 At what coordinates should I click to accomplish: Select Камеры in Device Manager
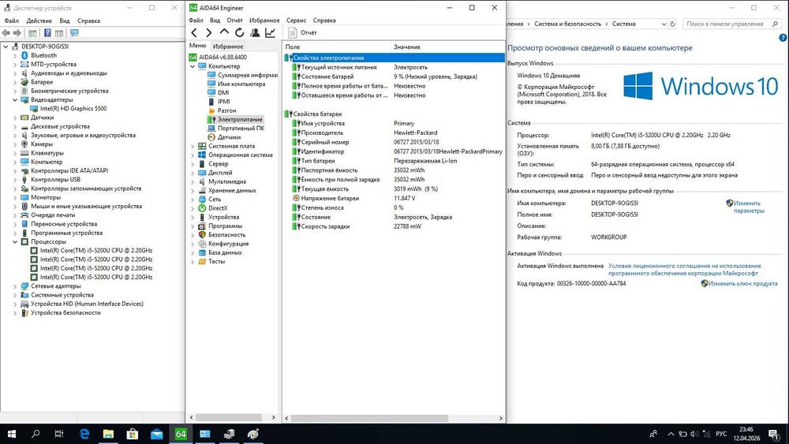point(42,144)
